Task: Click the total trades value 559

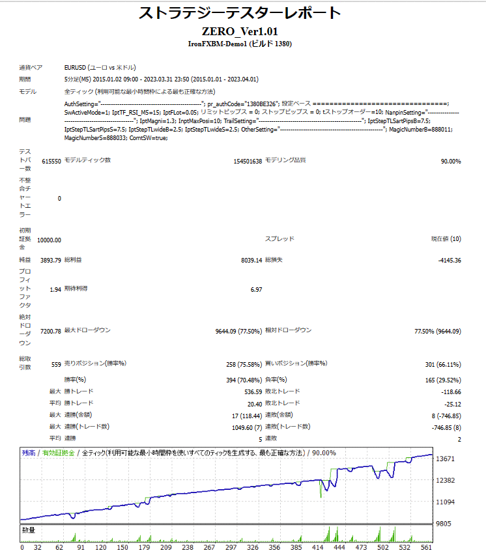Action: tap(56, 365)
